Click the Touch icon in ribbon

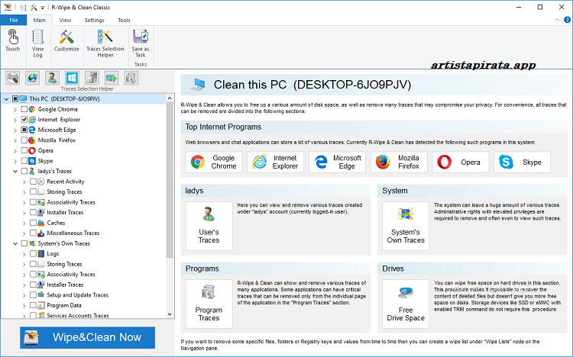pos(12,40)
